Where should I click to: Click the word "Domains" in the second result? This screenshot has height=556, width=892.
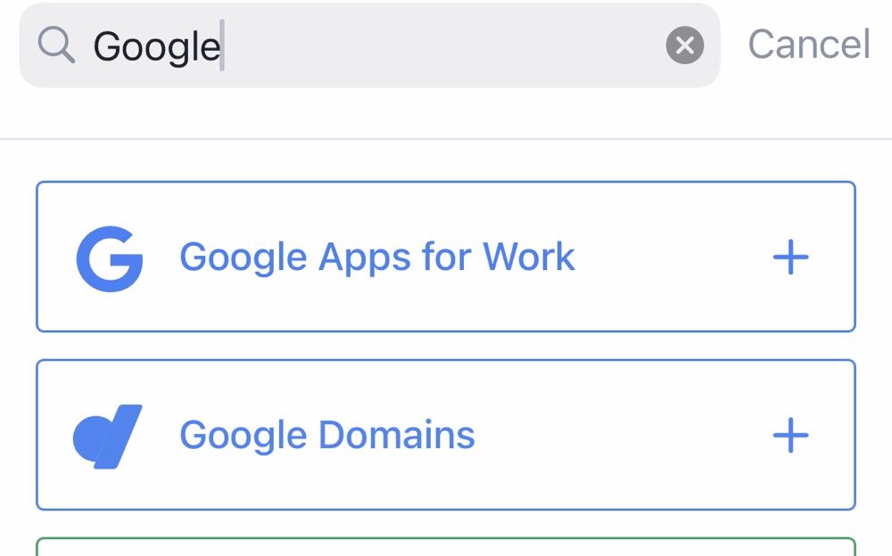coord(396,436)
